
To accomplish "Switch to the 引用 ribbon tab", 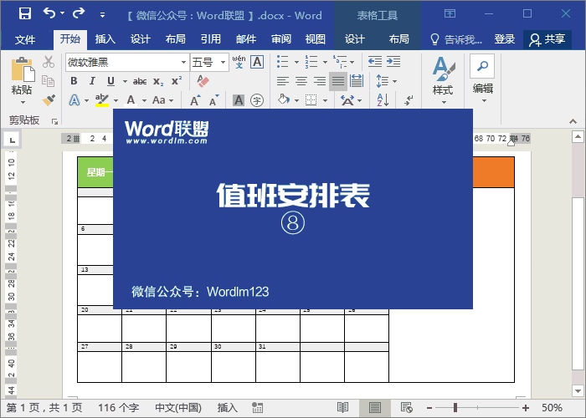I will 210,39.
